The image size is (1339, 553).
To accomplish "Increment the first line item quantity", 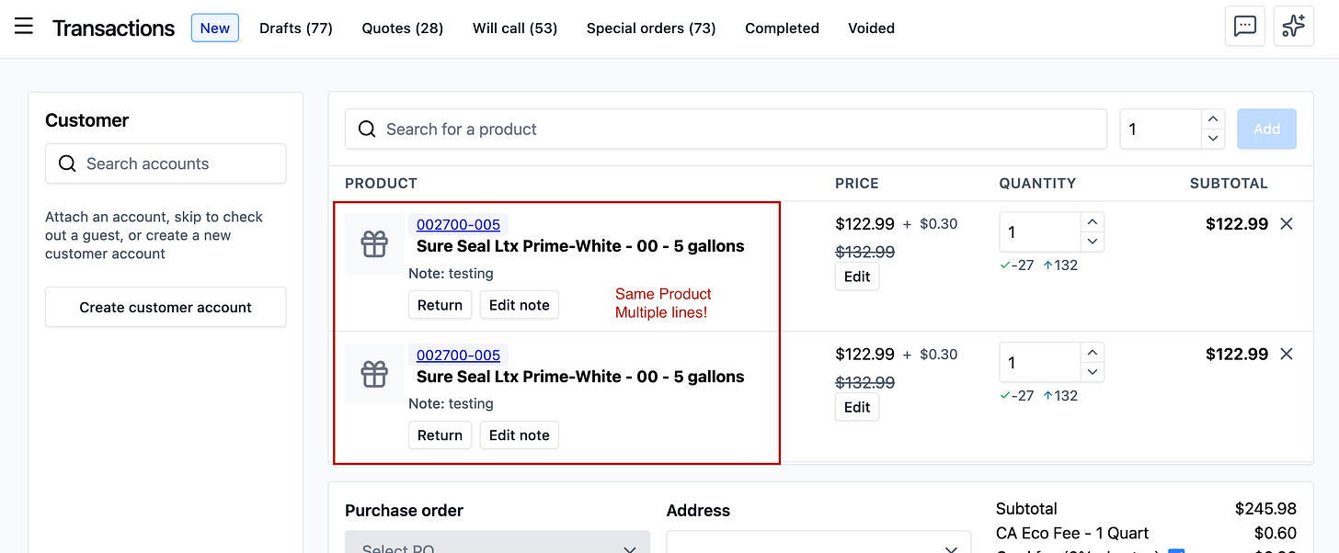I will [x=1093, y=222].
